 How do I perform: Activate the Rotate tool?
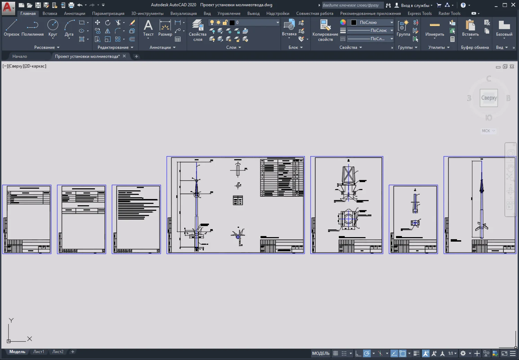point(108,22)
